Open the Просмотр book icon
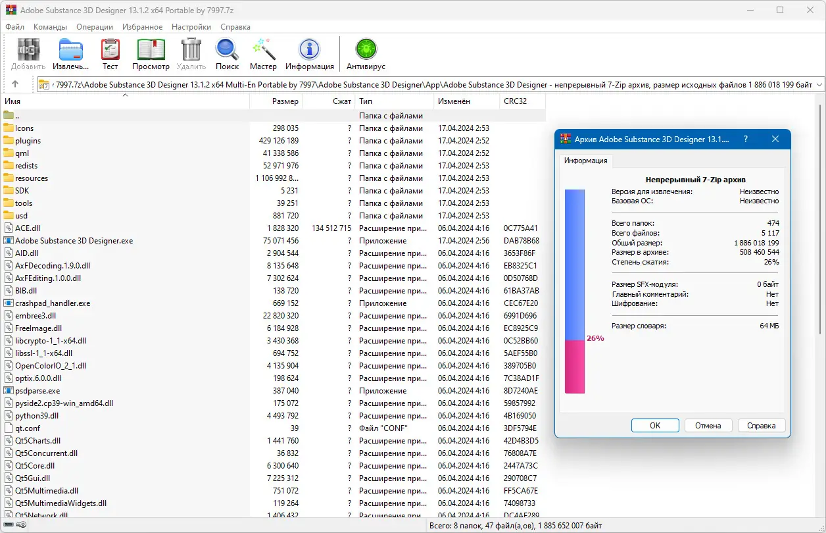The width and height of the screenshot is (826, 533). pyautogui.click(x=151, y=49)
